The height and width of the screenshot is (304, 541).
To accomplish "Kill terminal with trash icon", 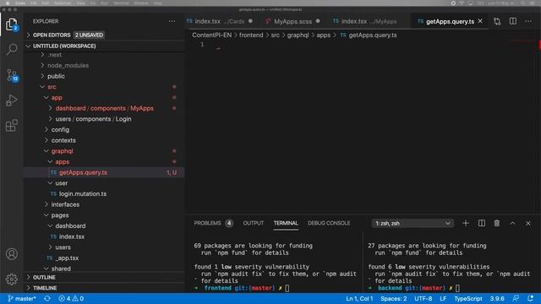I will 497,223.
